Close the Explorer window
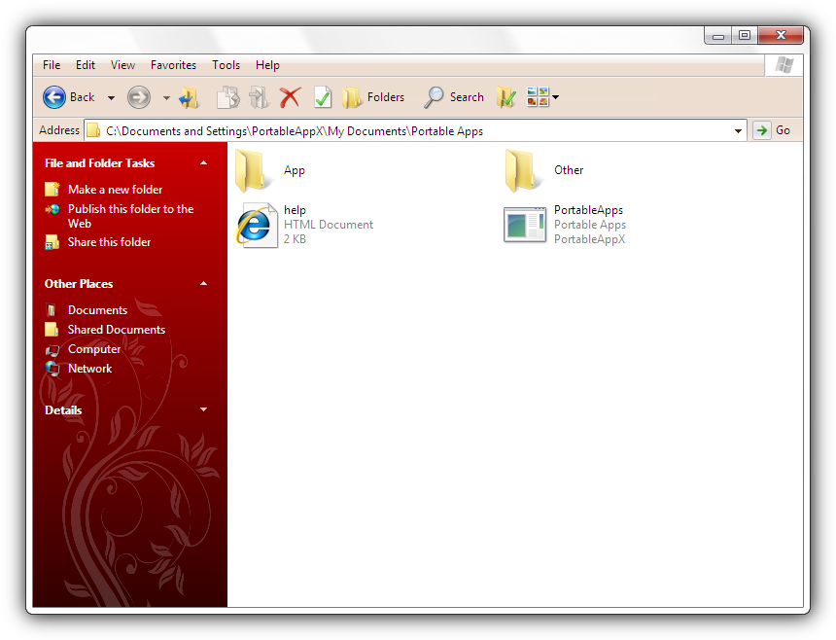Viewport: 836px width, 640px height. pos(781,35)
